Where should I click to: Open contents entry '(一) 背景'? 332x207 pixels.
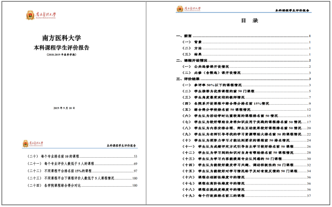246,42
